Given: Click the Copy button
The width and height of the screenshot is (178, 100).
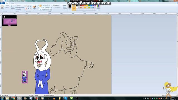Looking at the screenshot, I should coord(7,7).
